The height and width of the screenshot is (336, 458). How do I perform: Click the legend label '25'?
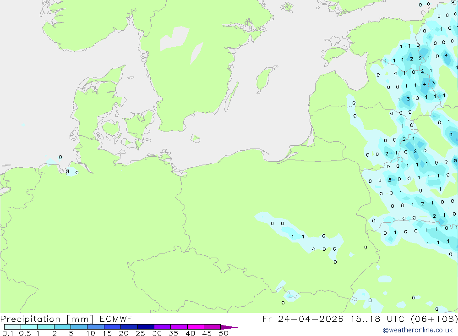[141, 333]
